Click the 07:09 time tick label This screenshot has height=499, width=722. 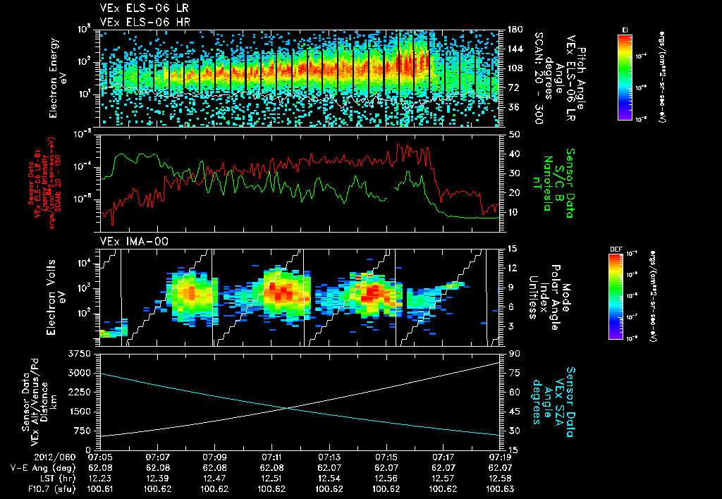pyautogui.click(x=214, y=457)
